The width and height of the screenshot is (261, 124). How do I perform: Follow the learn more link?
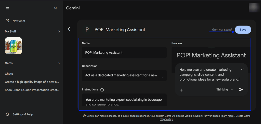click(227, 116)
